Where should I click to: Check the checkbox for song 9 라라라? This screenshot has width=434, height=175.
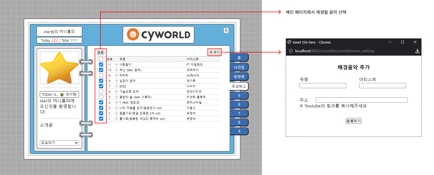(x=101, y=75)
